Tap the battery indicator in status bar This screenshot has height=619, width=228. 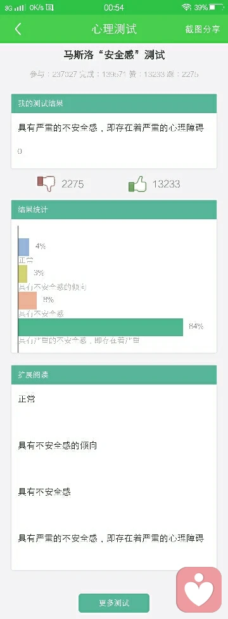216,8
